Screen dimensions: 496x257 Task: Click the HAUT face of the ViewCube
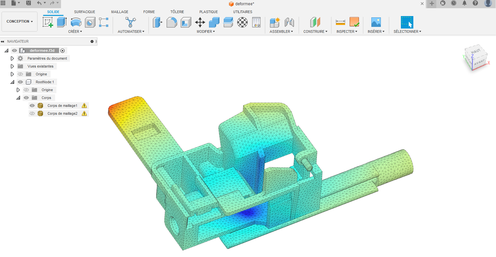(x=476, y=51)
